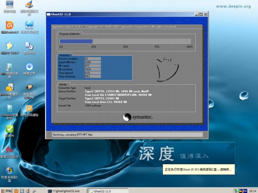This screenshot has width=258, height=193.
Task: Click the broom quick launch taskbar icon
Action: (x=28, y=191)
